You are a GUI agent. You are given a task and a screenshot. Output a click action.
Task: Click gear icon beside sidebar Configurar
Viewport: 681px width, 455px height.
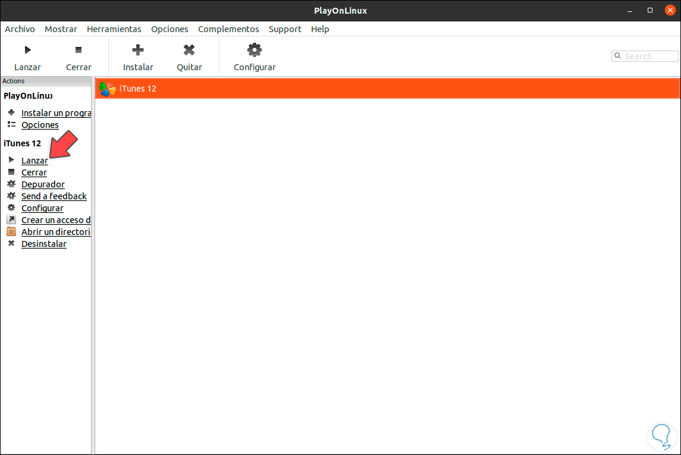click(11, 208)
